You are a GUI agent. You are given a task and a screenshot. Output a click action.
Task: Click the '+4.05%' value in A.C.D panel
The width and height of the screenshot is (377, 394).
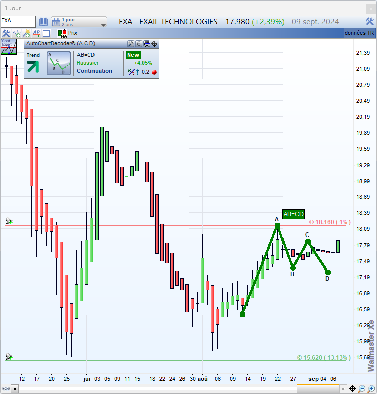(x=143, y=63)
